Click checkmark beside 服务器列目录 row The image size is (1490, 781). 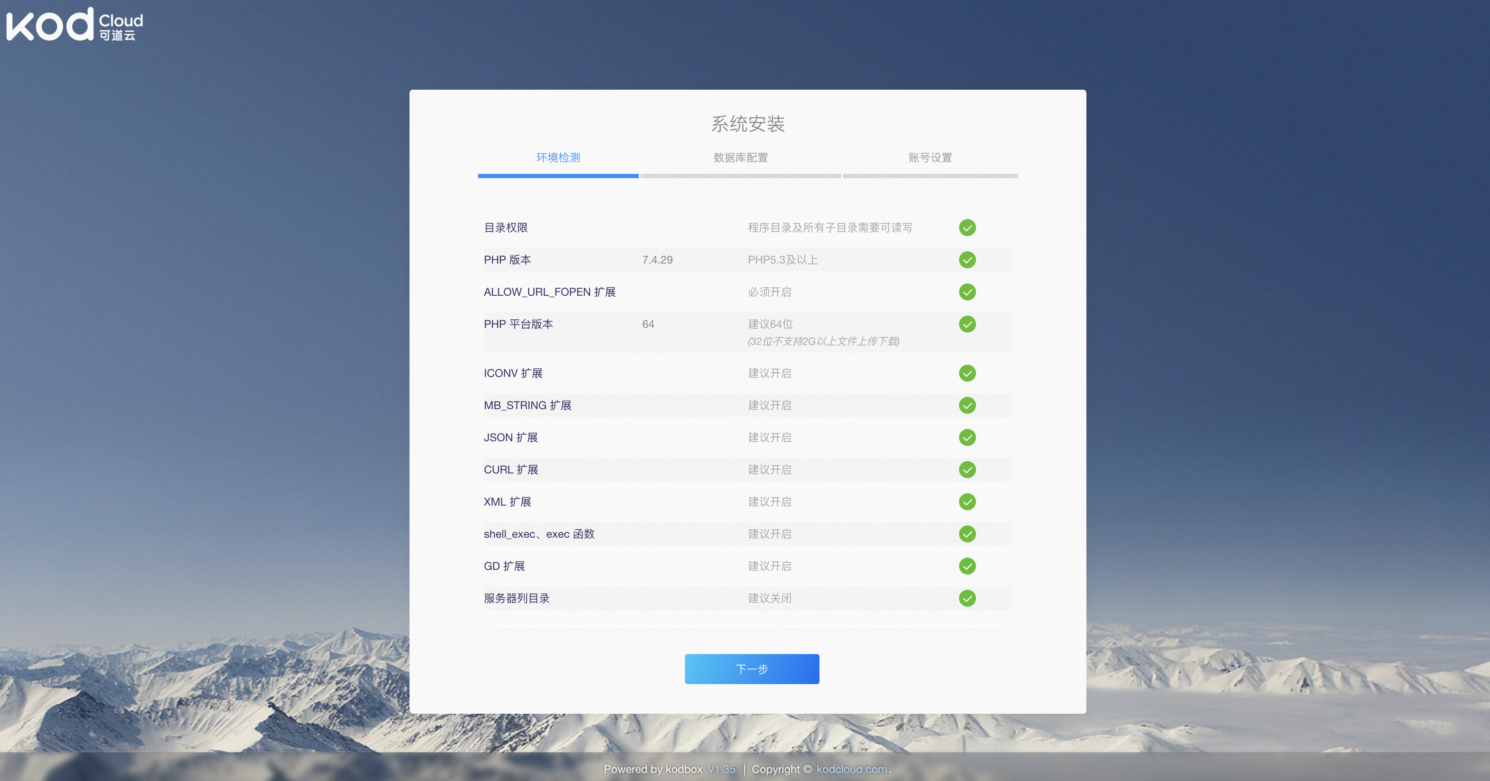[967, 598]
